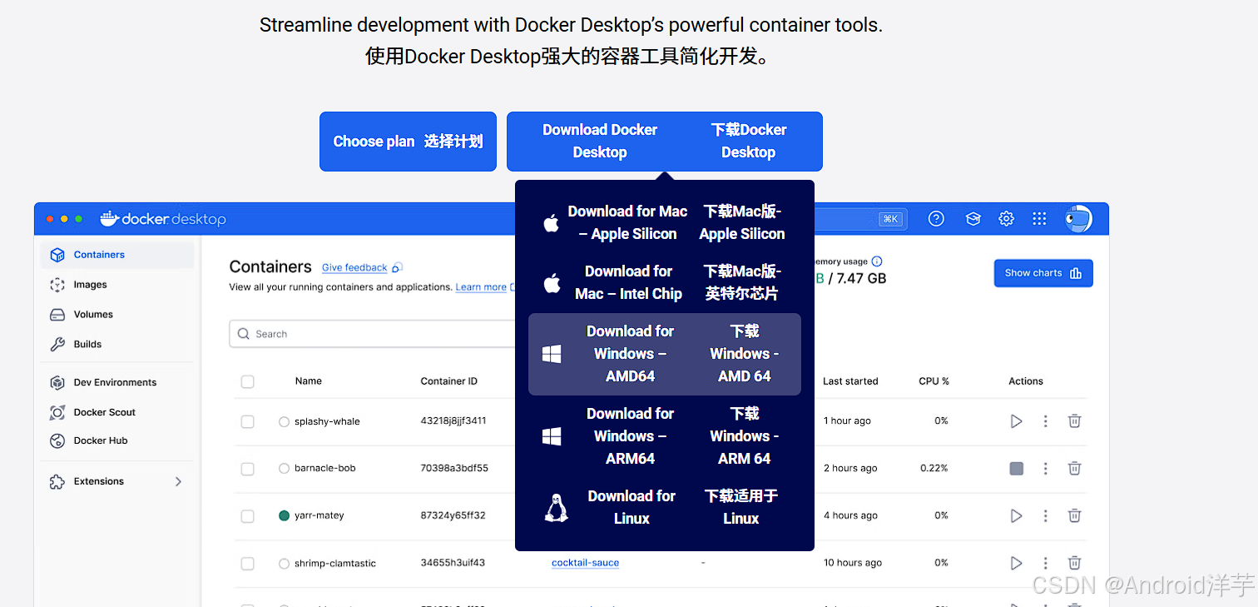The image size is (1258, 607).
Task: Open Containers in the sidebar
Action: pyautogui.click(x=117, y=255)
